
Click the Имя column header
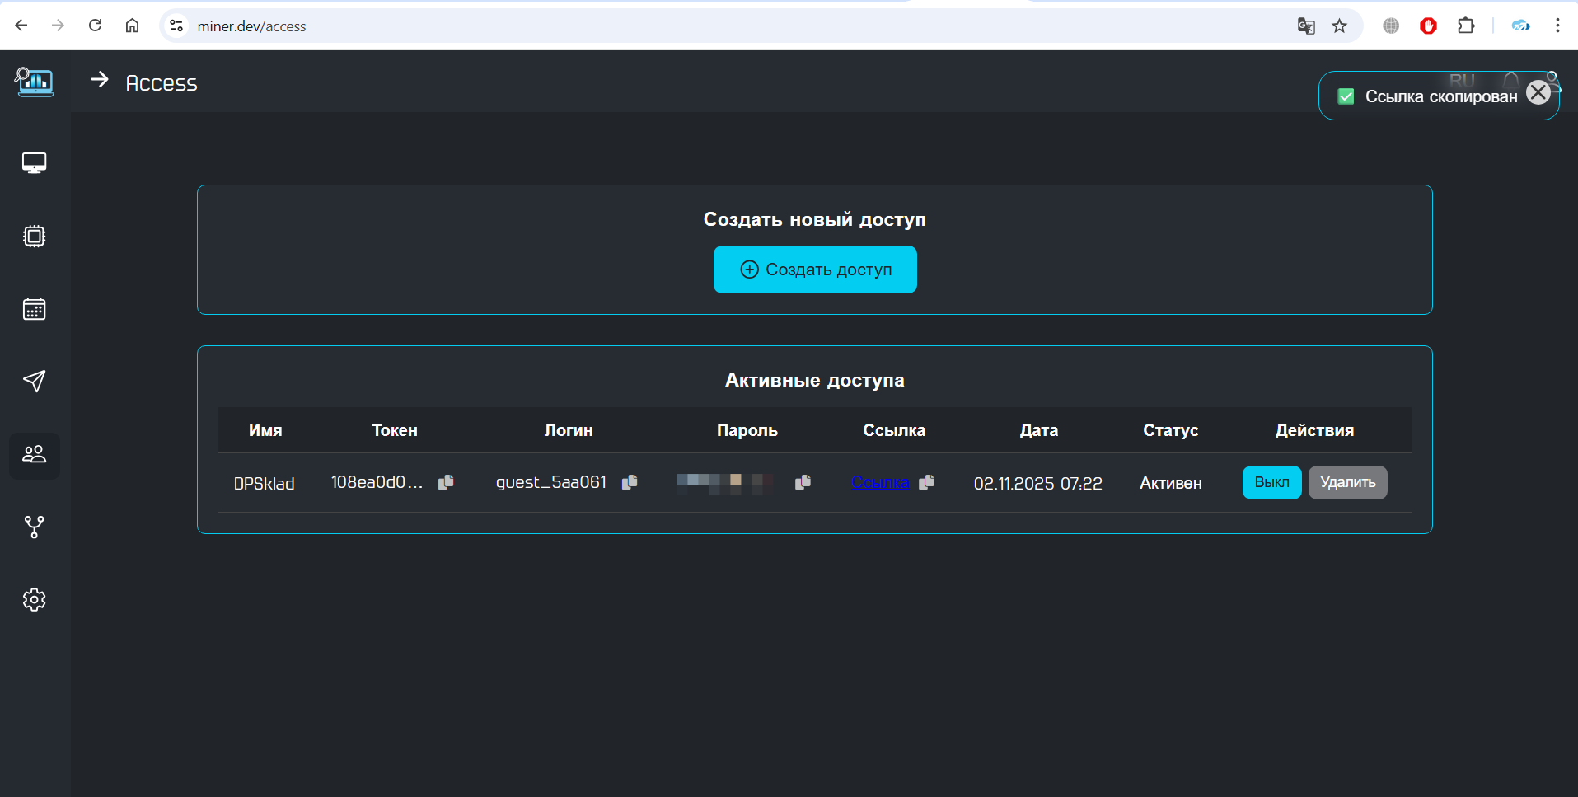265,430
